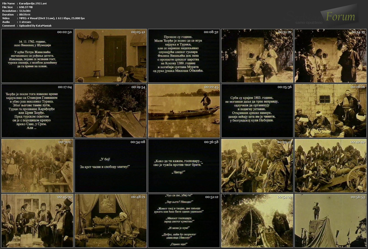Click the MPEG-4 Visual video info line
The height and width of the screenshot is (249, 368).
52,18
